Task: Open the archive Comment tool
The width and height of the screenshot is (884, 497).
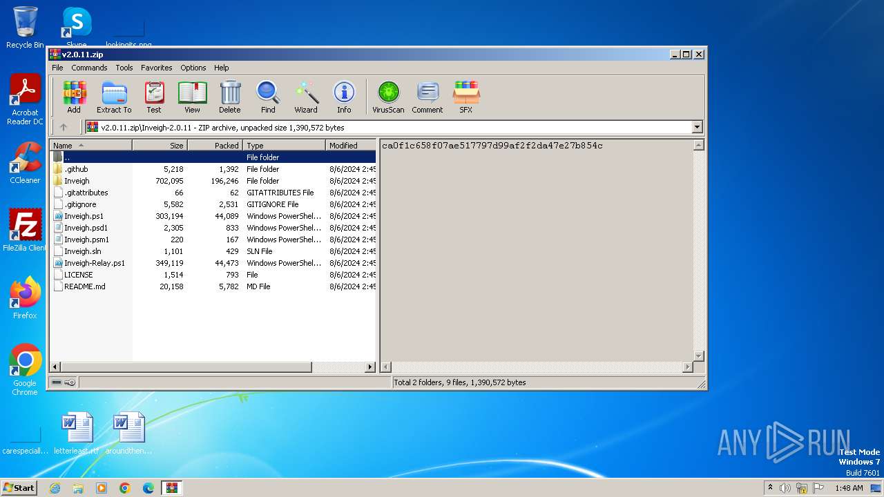Action: click(427, 97)
